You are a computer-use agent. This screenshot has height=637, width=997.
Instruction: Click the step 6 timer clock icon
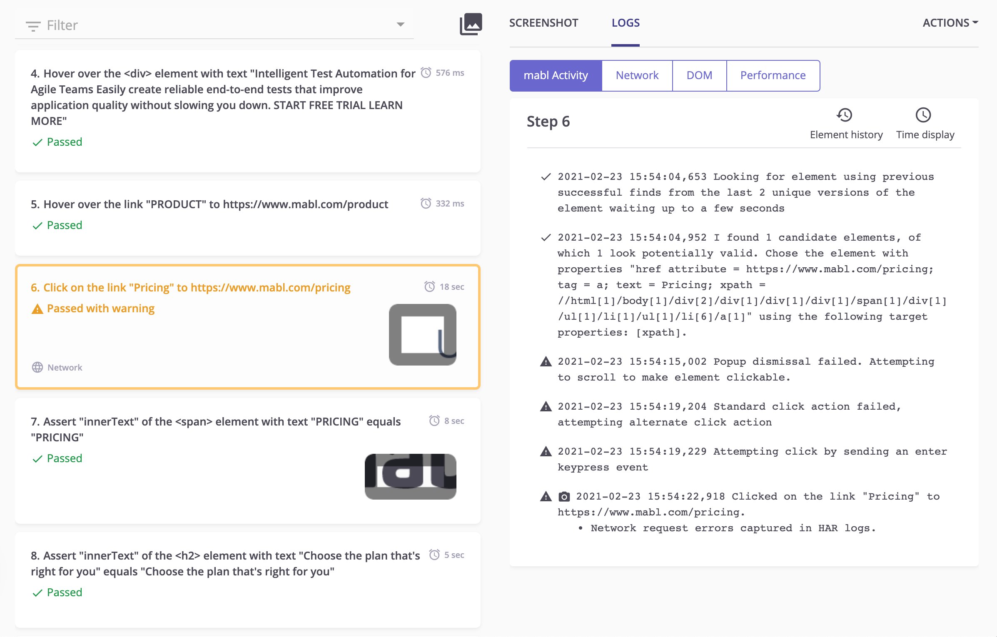(x=429, y=287)
